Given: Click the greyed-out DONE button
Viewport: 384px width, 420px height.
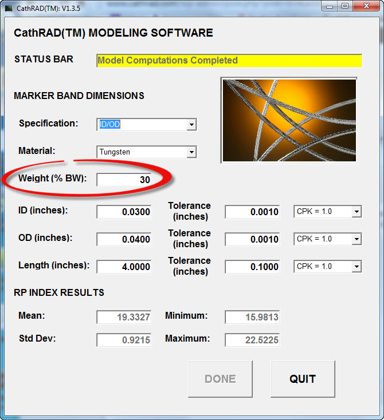Looking at the screenshot, I should tap(220, 379).
